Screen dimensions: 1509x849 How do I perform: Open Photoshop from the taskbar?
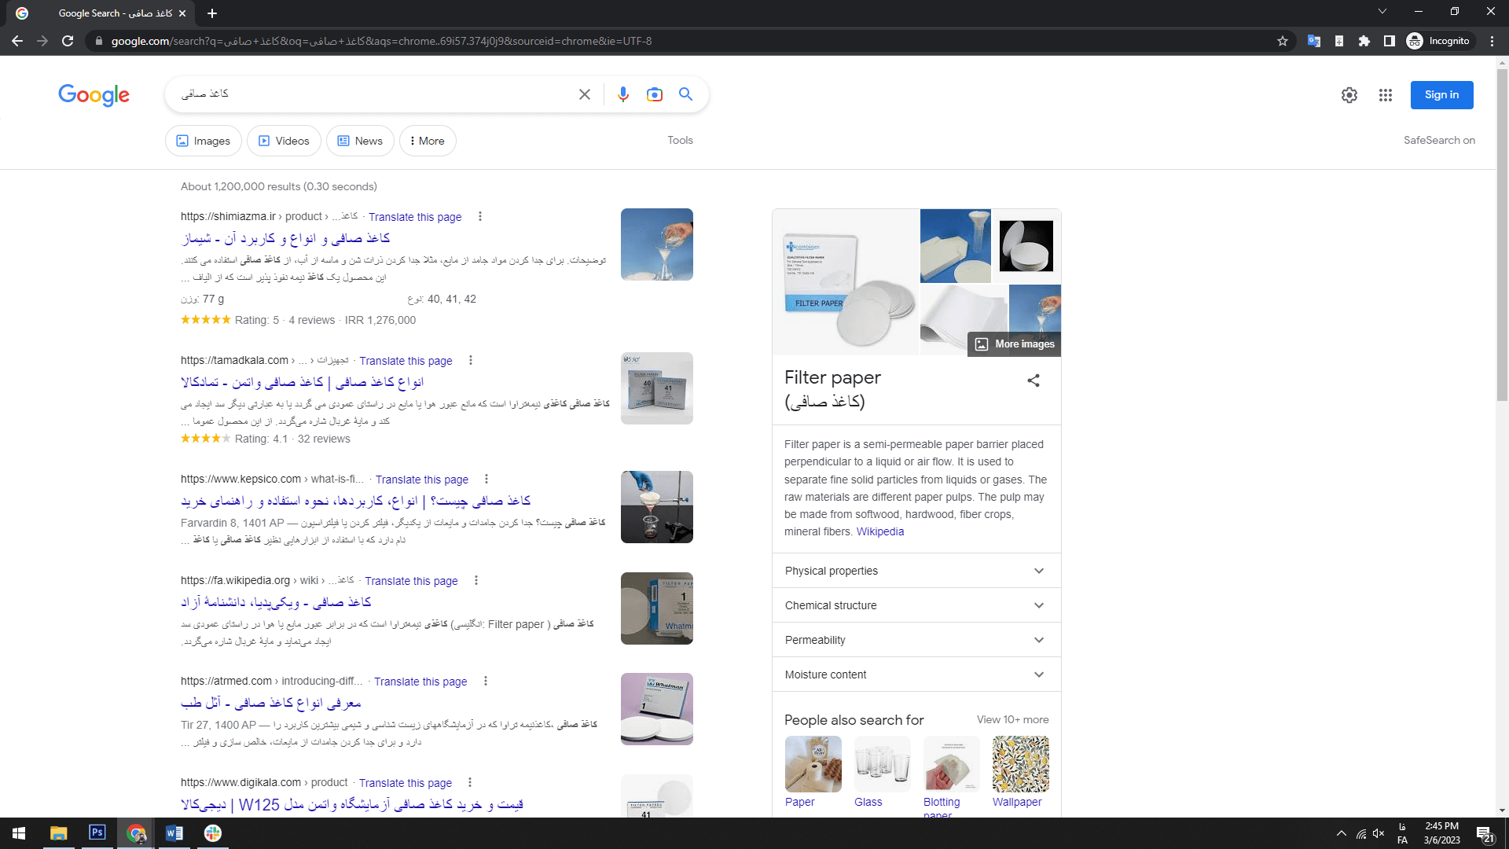97,833
